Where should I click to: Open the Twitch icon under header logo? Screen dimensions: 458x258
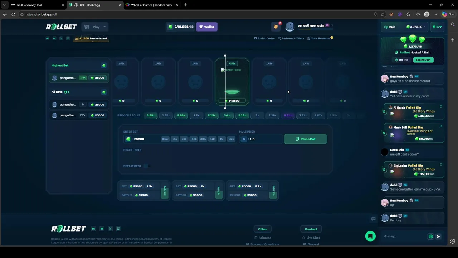pyautogui.click(x=68, y=38)
